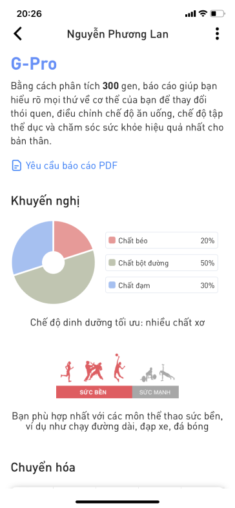Tap the Wi-Fi status icon
235x508 pixels.
click(203, 14)
